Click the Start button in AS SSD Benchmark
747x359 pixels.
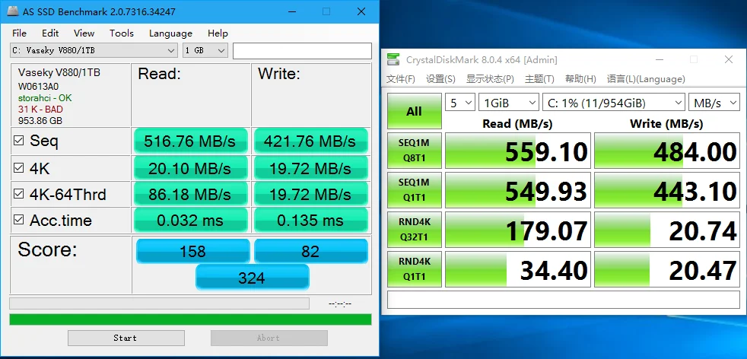[x=126, y=338]
